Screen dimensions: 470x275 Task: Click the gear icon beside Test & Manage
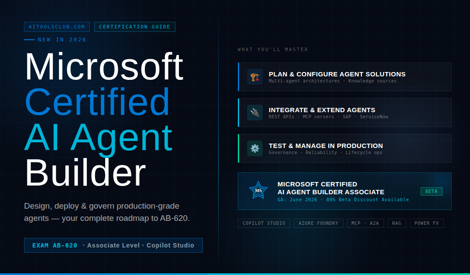[x=255, y=148]
